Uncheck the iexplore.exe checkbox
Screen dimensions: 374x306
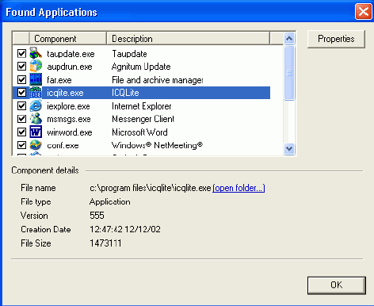click(21, 106)
